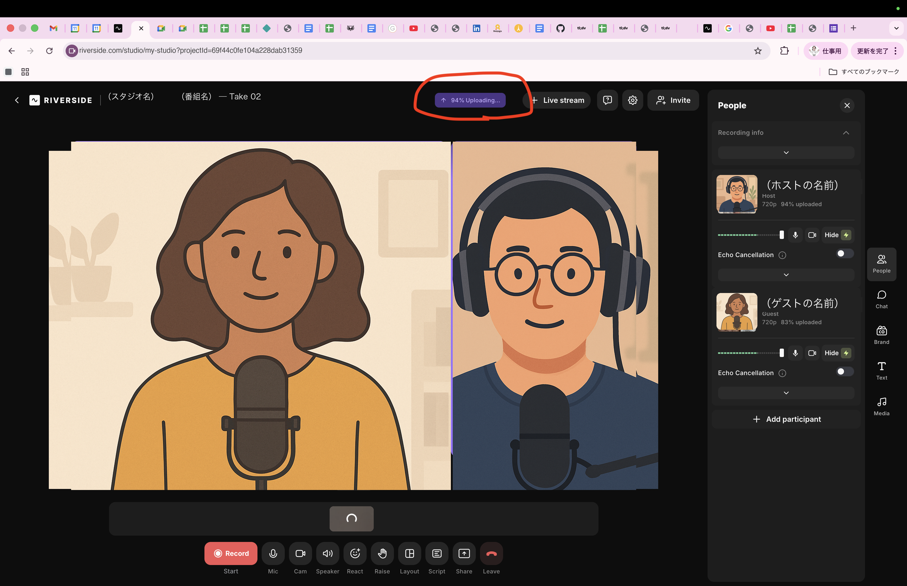Click the loading spinner tile below videos
Viewport: 907px width, 586px height.
click(x=351, y=518)
